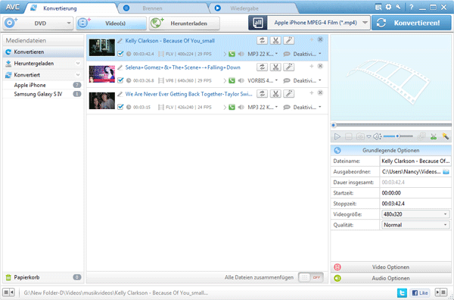Screen dimensions: 454x300
Task: Click Konvertieren! button
Action: [x=412, y=23]
